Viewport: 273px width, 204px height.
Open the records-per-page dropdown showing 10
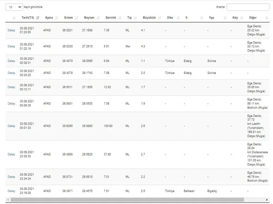pyautogui.click(x=15, y=7)
